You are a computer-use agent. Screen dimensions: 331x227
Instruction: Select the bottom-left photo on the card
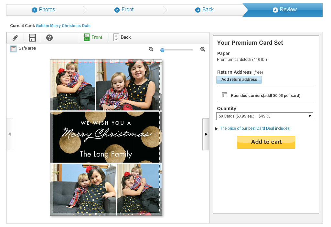pyautogui.click(x=83, y=189)
